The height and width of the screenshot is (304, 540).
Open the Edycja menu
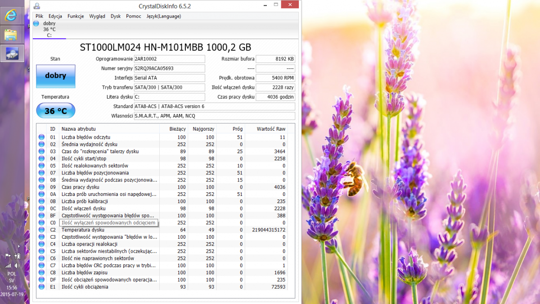coord(55,16)
